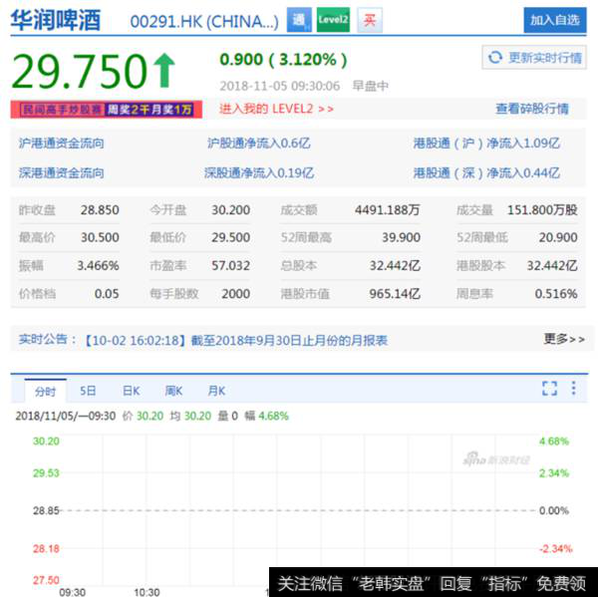Click the blue 通 connect badge icon
Image resolution: width=598 pixels, height=597 pixels.
tap(299, 20)
